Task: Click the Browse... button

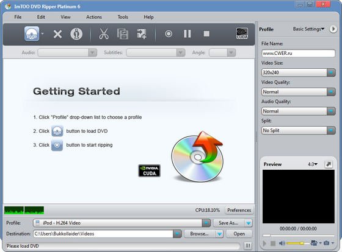Action: point(199,234)
